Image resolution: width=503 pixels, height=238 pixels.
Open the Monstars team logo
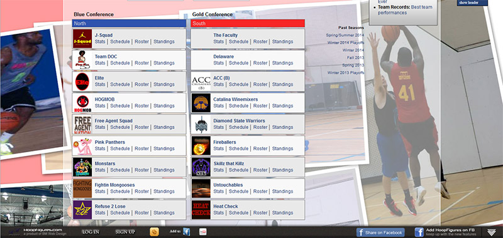[x=82, y=167]
